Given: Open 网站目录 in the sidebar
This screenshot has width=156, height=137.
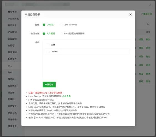Looking at the screenshot, I should point(12,25).
